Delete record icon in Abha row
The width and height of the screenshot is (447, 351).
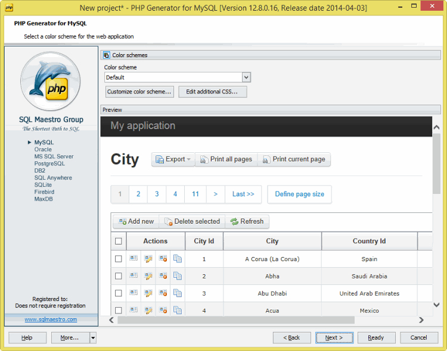tap(163, 275)
